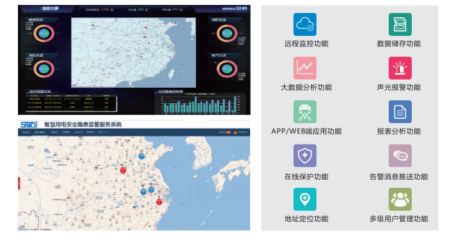Viewport: 452px width, 241px height.
Task: Open the 告警消息推送功能 chat bubble icon
Action: [400, 156]
